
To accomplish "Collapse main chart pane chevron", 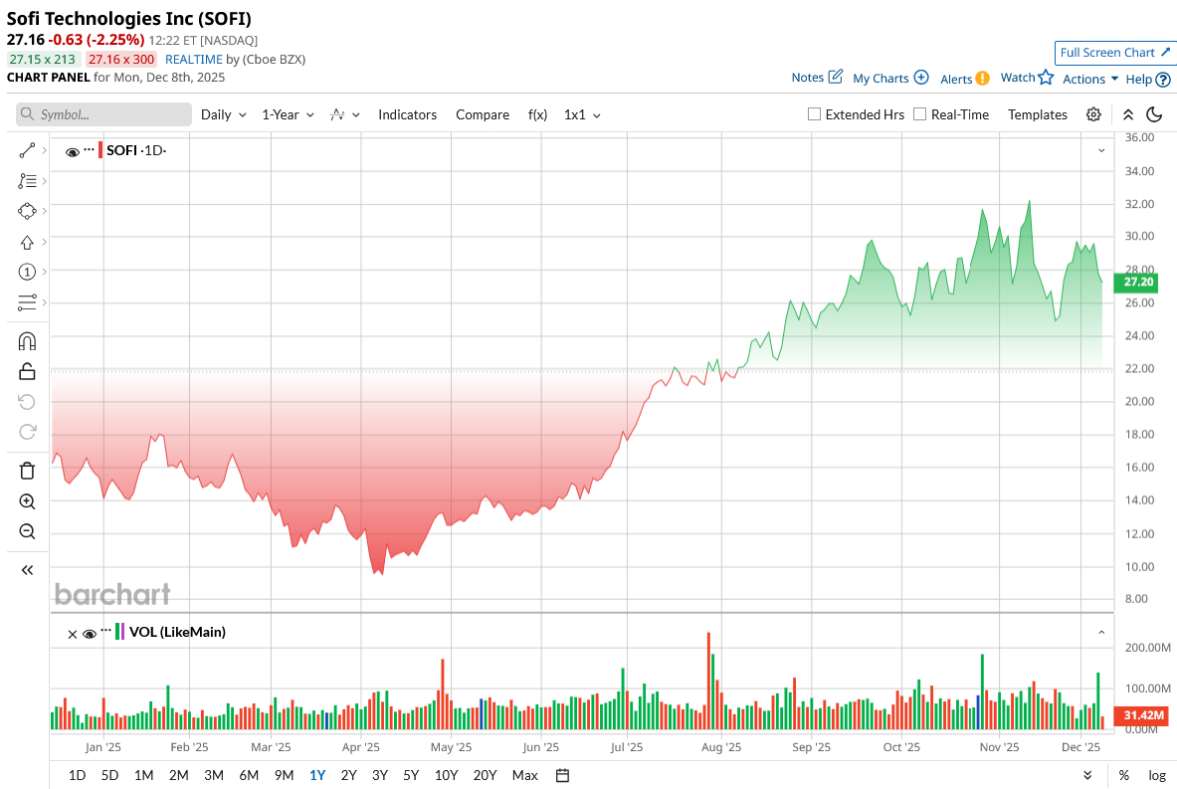I will coord(1102,150).
